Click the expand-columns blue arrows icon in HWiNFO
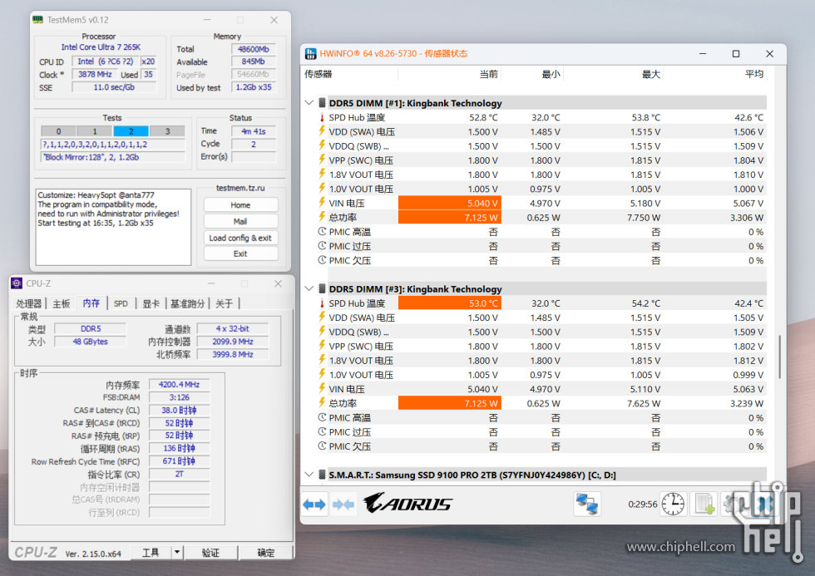Screen dimensions: 815x576 (x=314, y=504)
